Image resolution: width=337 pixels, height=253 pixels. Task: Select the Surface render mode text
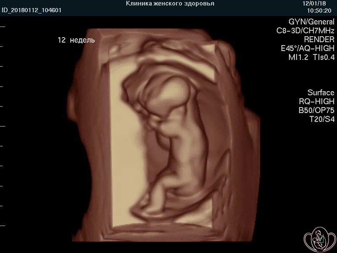(321, 92)
